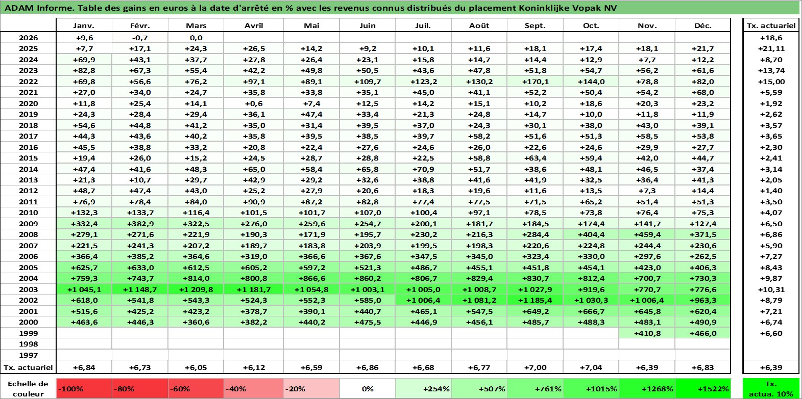This screenshot has width=802, height=399.
Task: Click the 2003 year row label
Action: [x=28, y=289]
